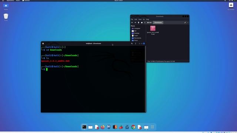Viewport: 237px width, 133px height.
Task: Open Edit menu in file manager
Action: coord(136,19)
